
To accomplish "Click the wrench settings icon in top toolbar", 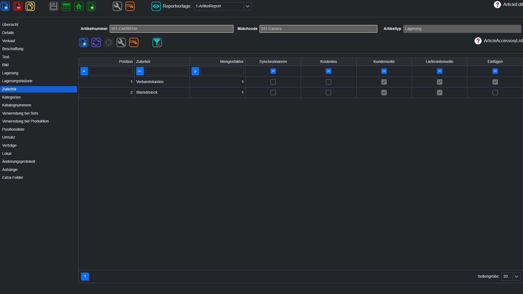I will click(117, 6).
